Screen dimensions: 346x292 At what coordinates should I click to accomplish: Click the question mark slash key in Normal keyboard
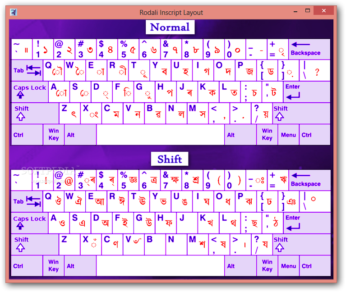262,113
